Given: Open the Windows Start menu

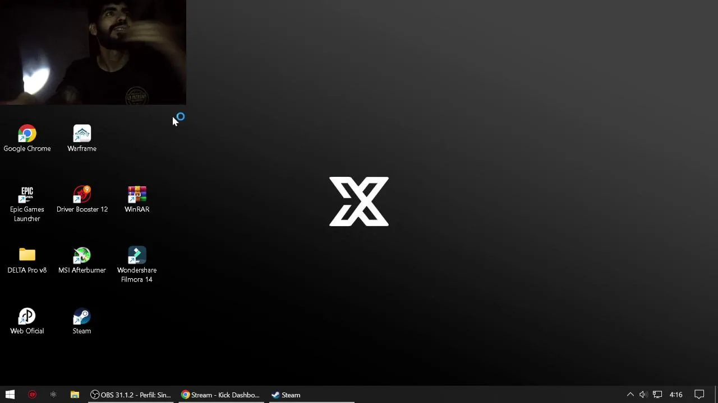Looking at the screenshot, I should 10,395.
